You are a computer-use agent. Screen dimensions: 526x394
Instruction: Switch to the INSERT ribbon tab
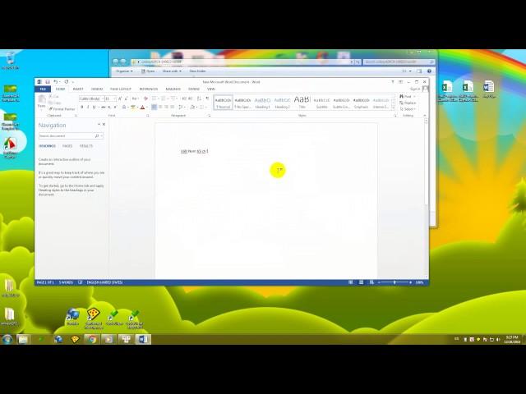[78, 89]
